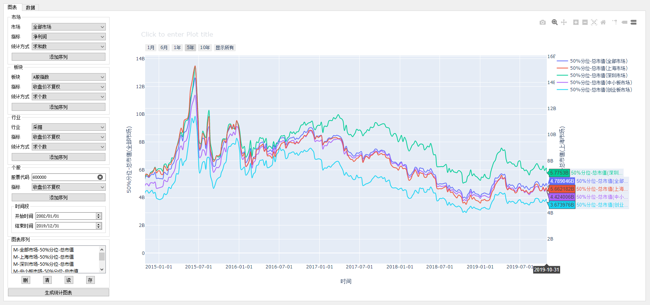This screenshot has height=305, width=650.
Task: Enable compare data on hover icon
Action: [x=634, y=23]
